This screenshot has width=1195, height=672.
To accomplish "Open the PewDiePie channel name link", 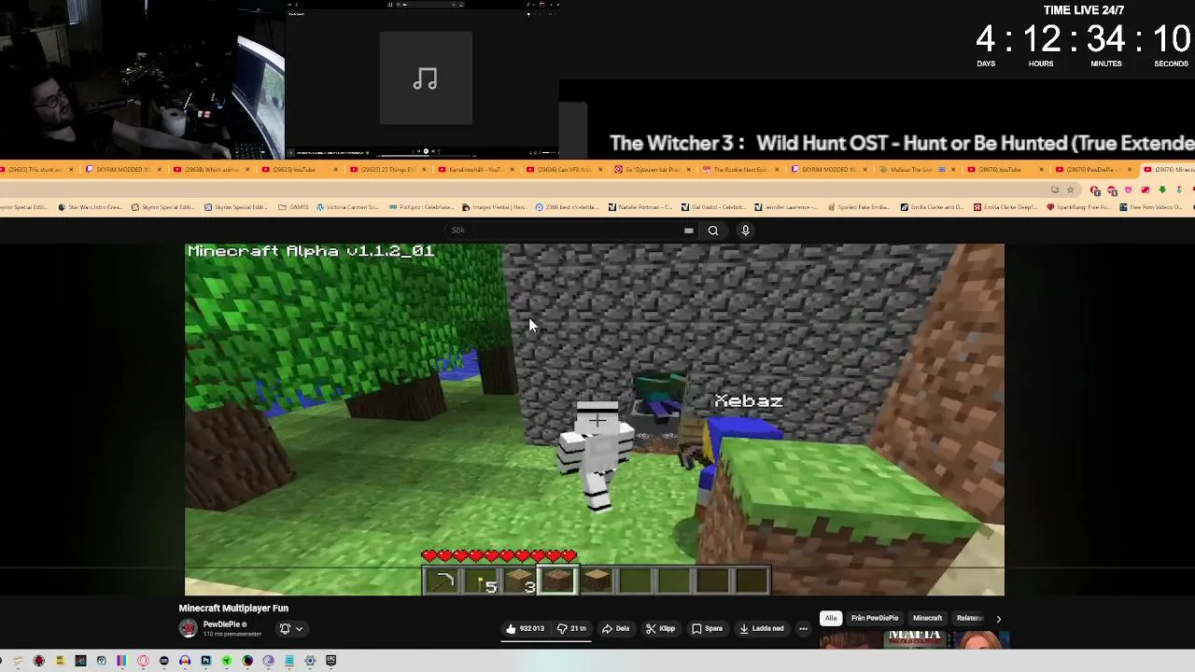I will point(222,624).
